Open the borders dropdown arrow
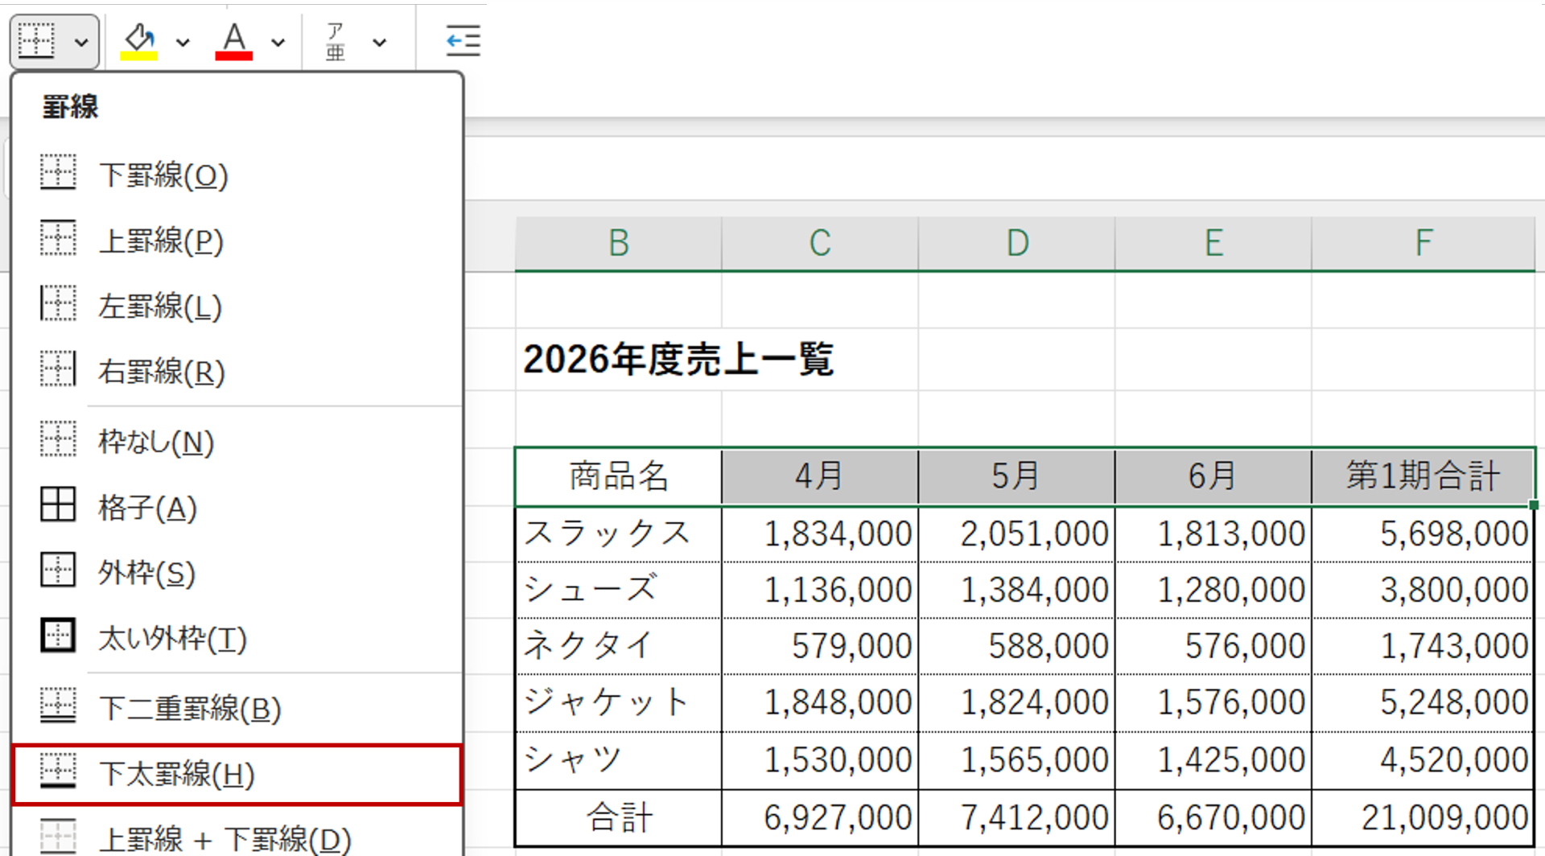 click(x=81, y=42)
